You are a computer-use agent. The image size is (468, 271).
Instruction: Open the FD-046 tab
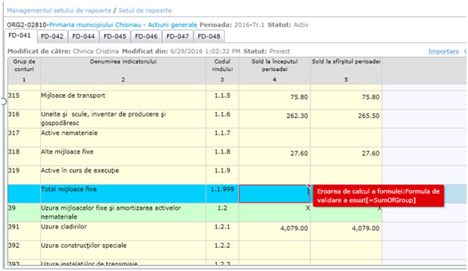click(146, 37)
